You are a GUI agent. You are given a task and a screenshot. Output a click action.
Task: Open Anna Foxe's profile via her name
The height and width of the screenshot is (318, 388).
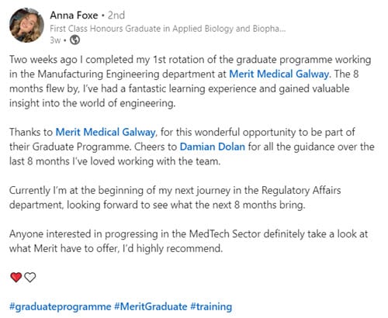(74, 16)
